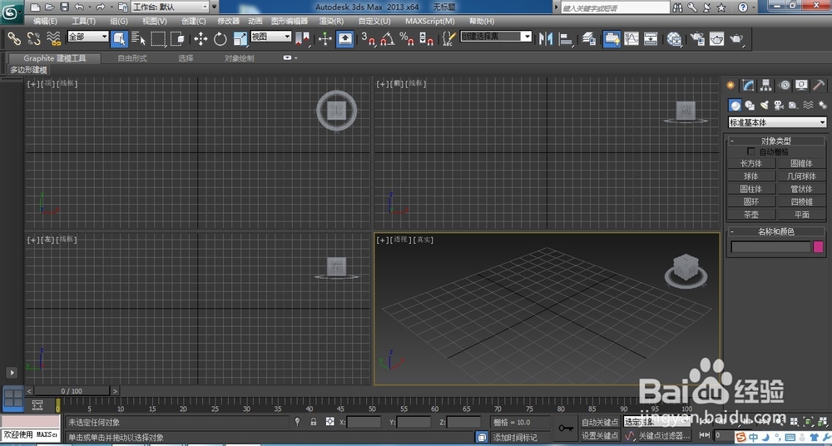Screen dimensions: 832x446
Task: Open the 标准基本体 primitives dropdown
Action: point(777,122)
